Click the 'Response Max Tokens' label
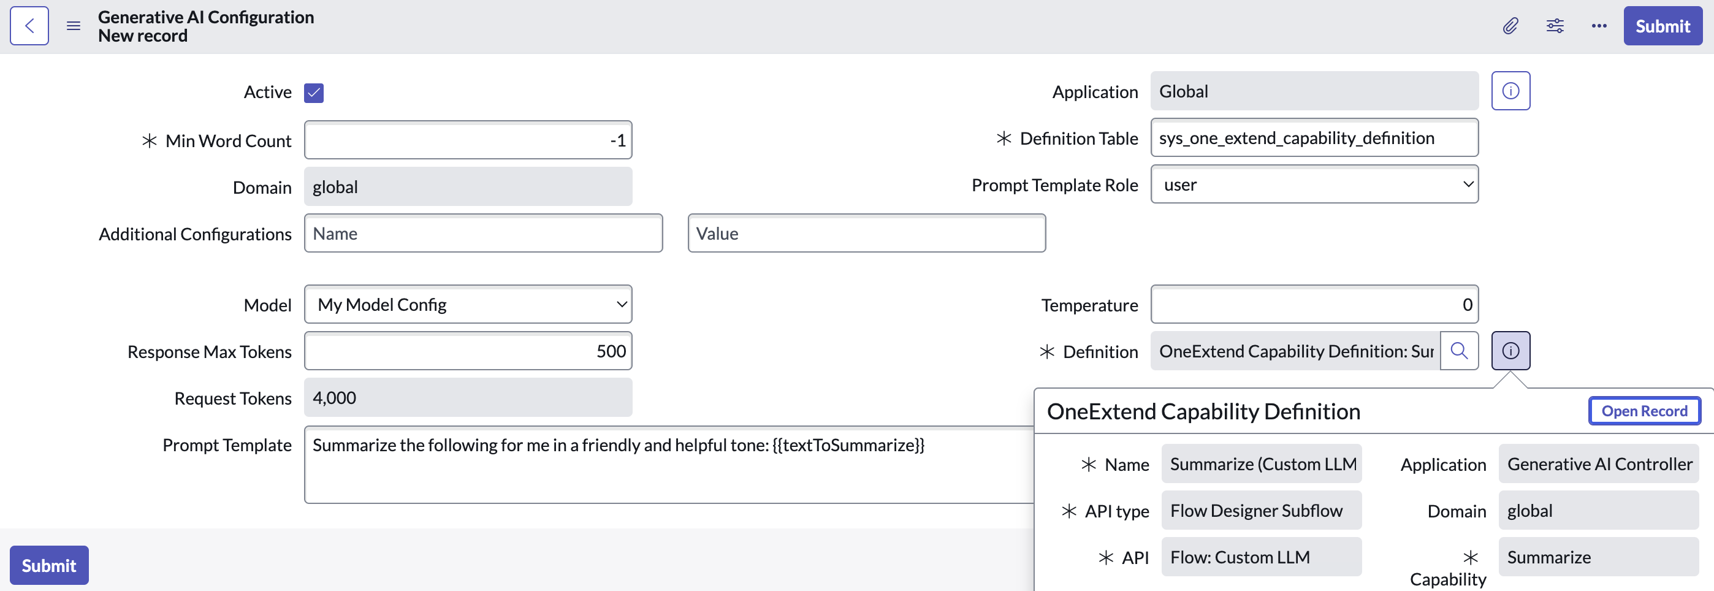Viewport: 1714px width, 591px height. (x=209, y=351)
